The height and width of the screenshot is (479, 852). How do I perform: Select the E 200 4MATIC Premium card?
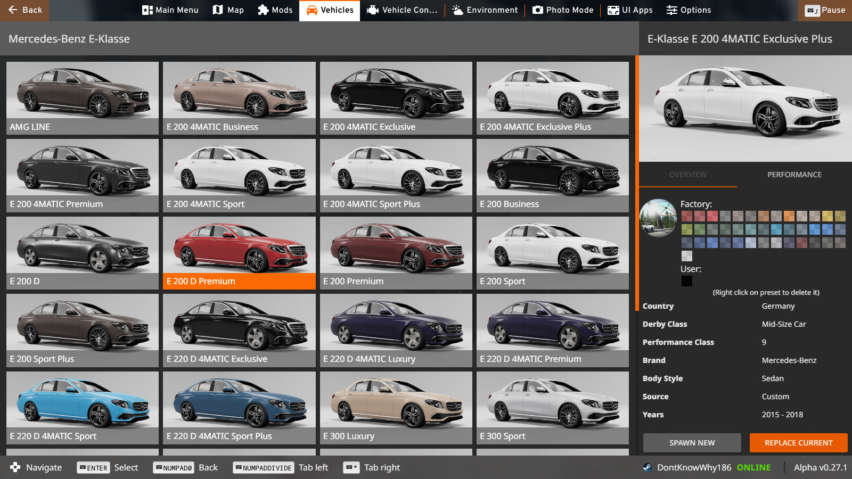(x=83, y=176)
